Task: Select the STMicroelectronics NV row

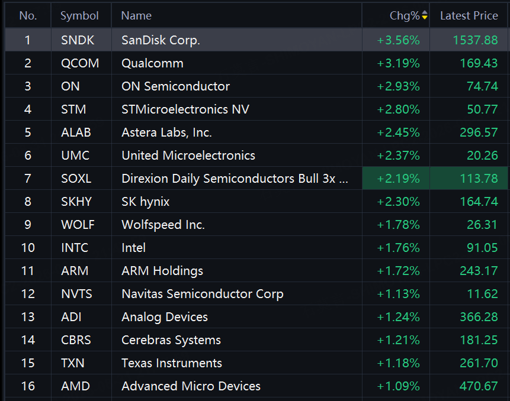Action: coord(256,109)
